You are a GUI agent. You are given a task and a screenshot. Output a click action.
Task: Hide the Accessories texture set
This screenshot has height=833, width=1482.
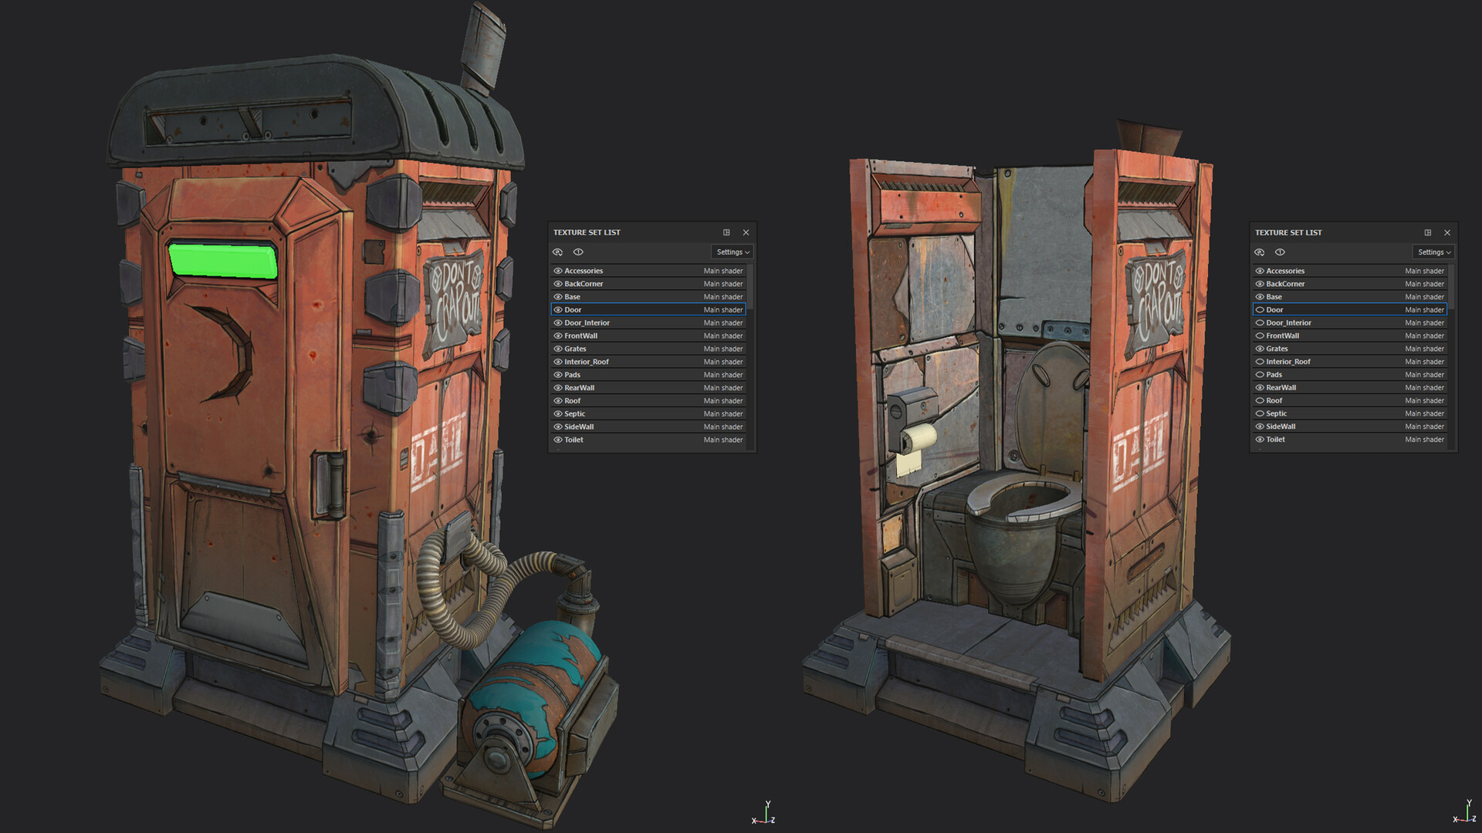point(557,271)
